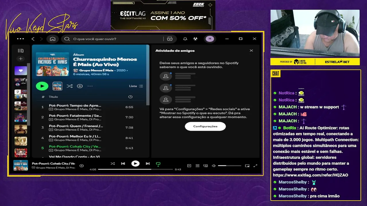Viewport: 367px width, 206px height.
Task: Seek on the song progress bar
Action: (136, 169)
